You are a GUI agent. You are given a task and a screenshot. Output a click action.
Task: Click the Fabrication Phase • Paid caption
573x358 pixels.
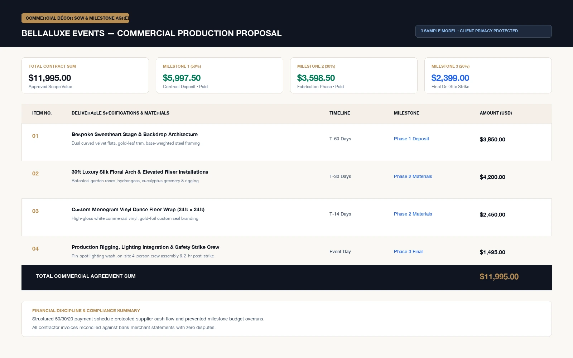point(321,87)
